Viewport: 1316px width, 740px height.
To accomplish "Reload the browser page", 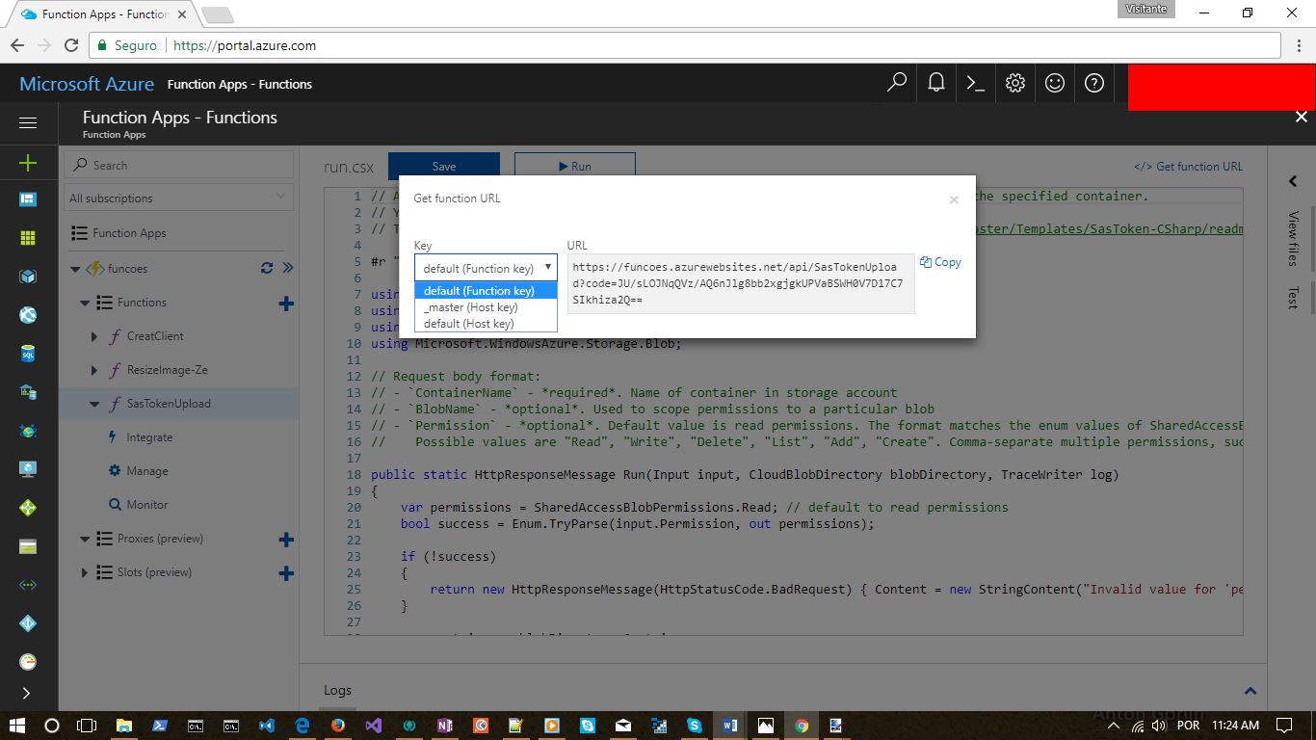I will click(x=71, y=45).
